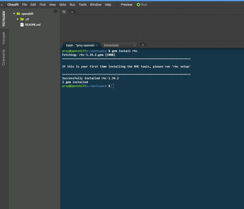Open the Tools menu
The height and width of the screenshot is (209, 244).
click(82, 5)
